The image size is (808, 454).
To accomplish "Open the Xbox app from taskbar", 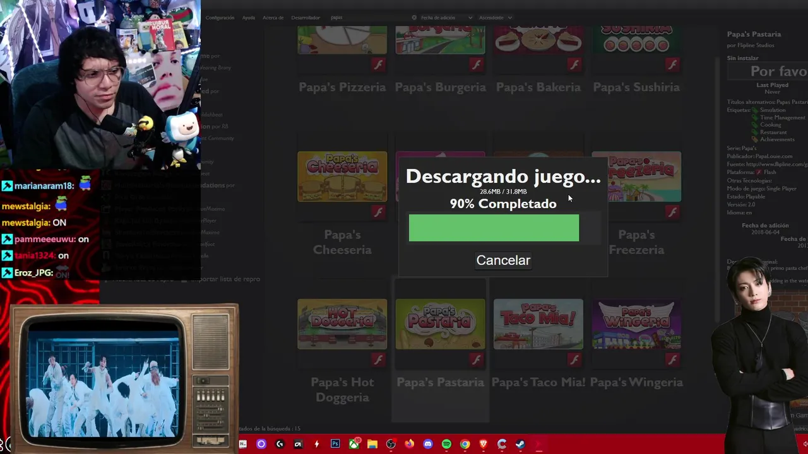I will pyautogui.click(x=354, y=444).
